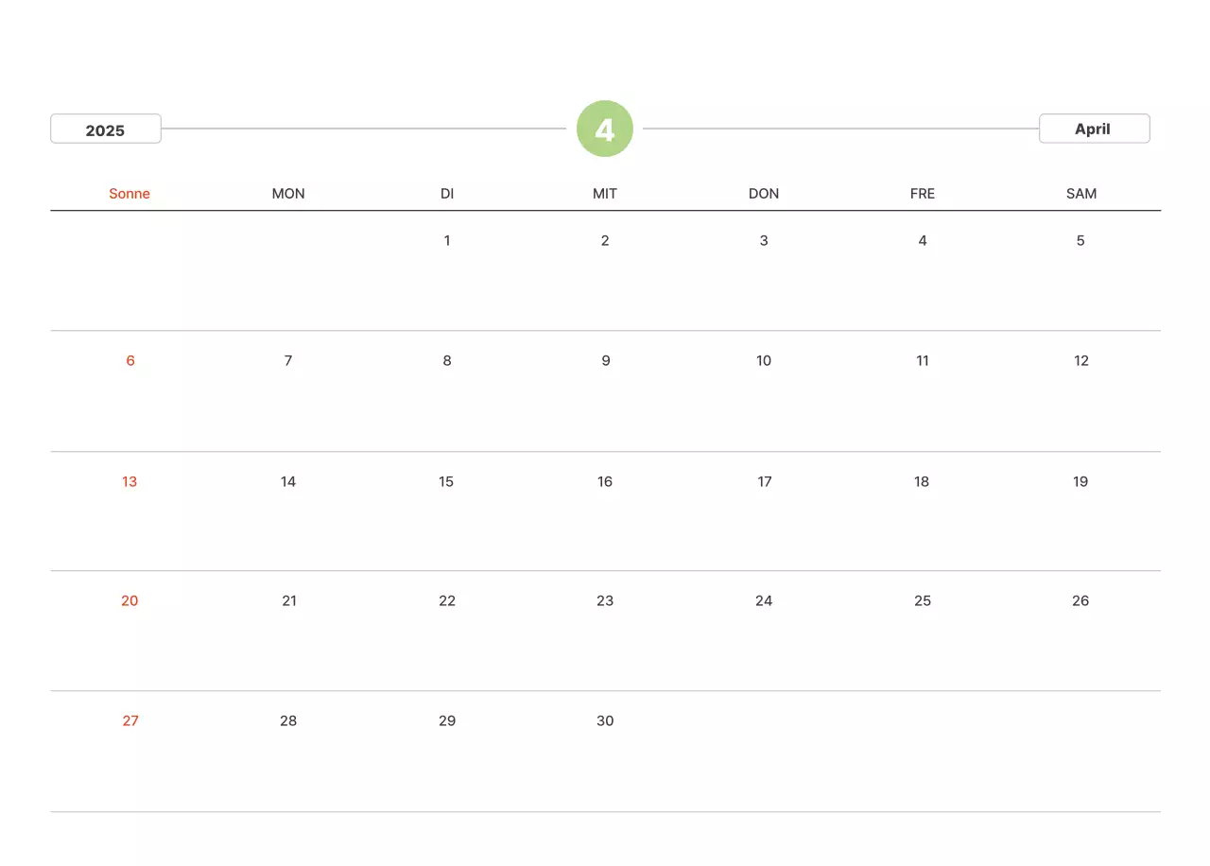Select the MON weekday header
This screenshot has height=866, width=1210.
point(288,194)
